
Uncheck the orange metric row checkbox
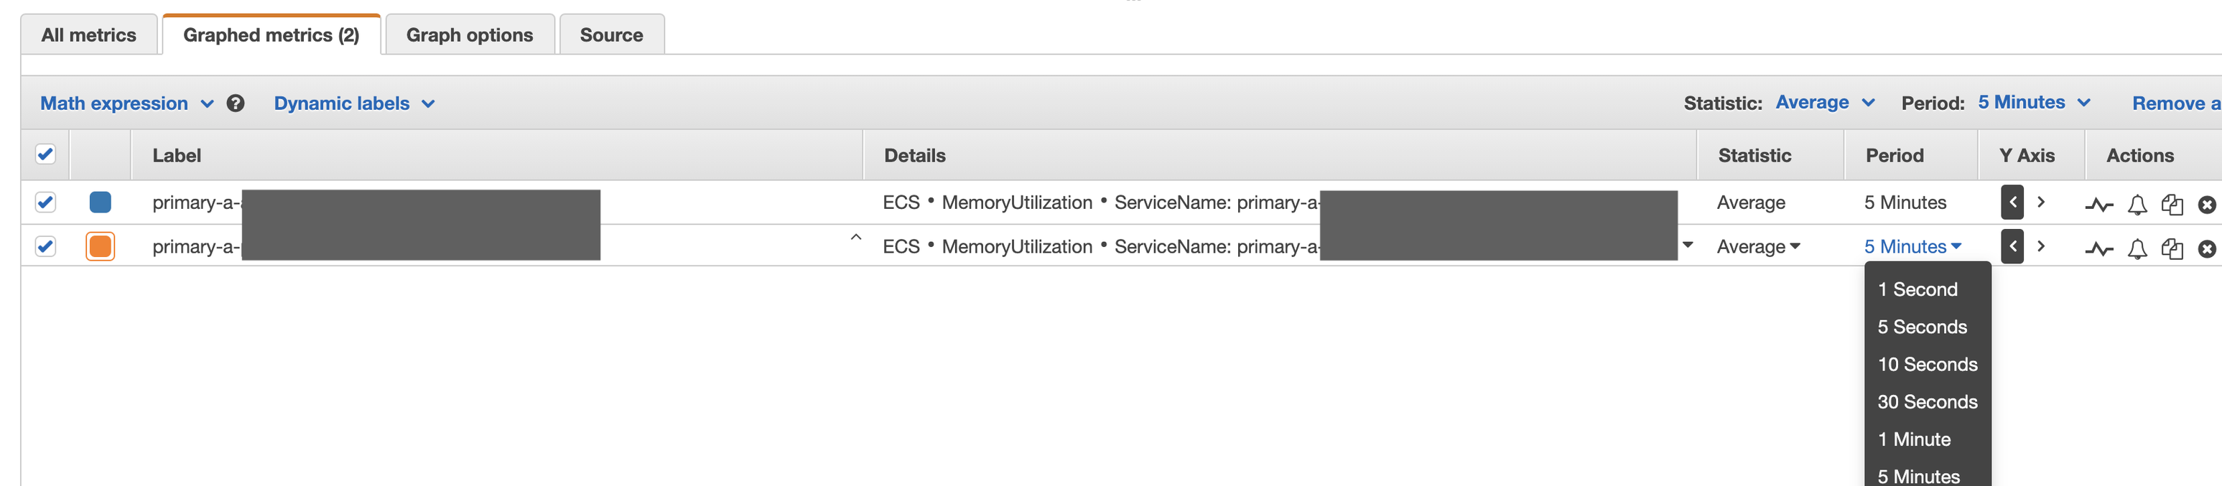tap(46, 246)
